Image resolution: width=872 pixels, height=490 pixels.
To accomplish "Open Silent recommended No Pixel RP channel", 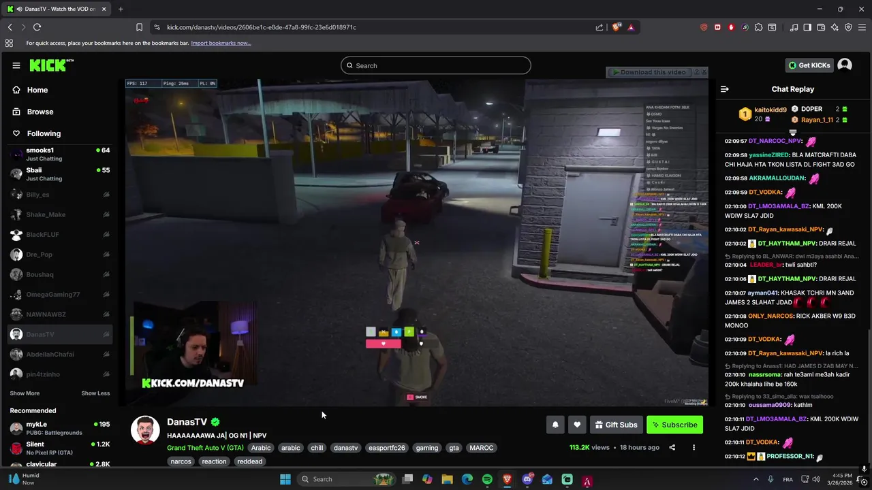I will tap(60, 448).
